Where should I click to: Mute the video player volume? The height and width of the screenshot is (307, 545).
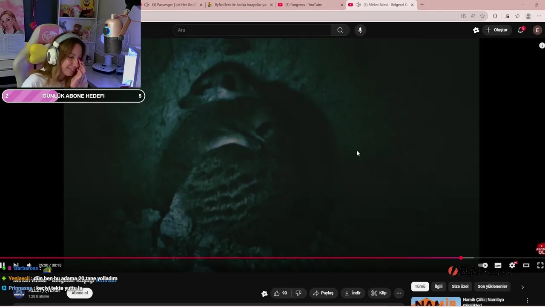coord(29,265)
